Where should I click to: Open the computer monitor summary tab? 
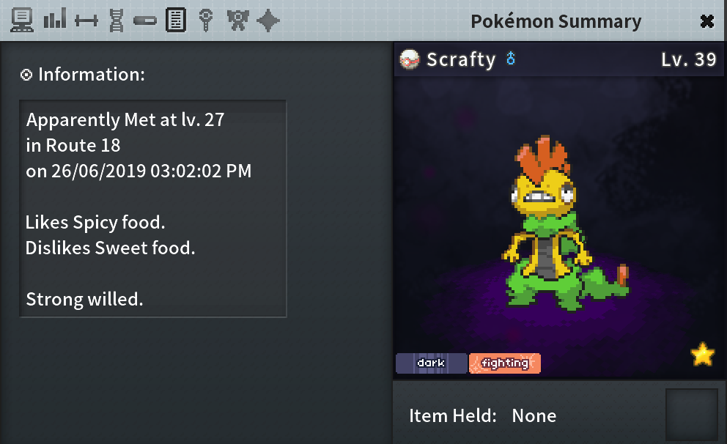22,21
